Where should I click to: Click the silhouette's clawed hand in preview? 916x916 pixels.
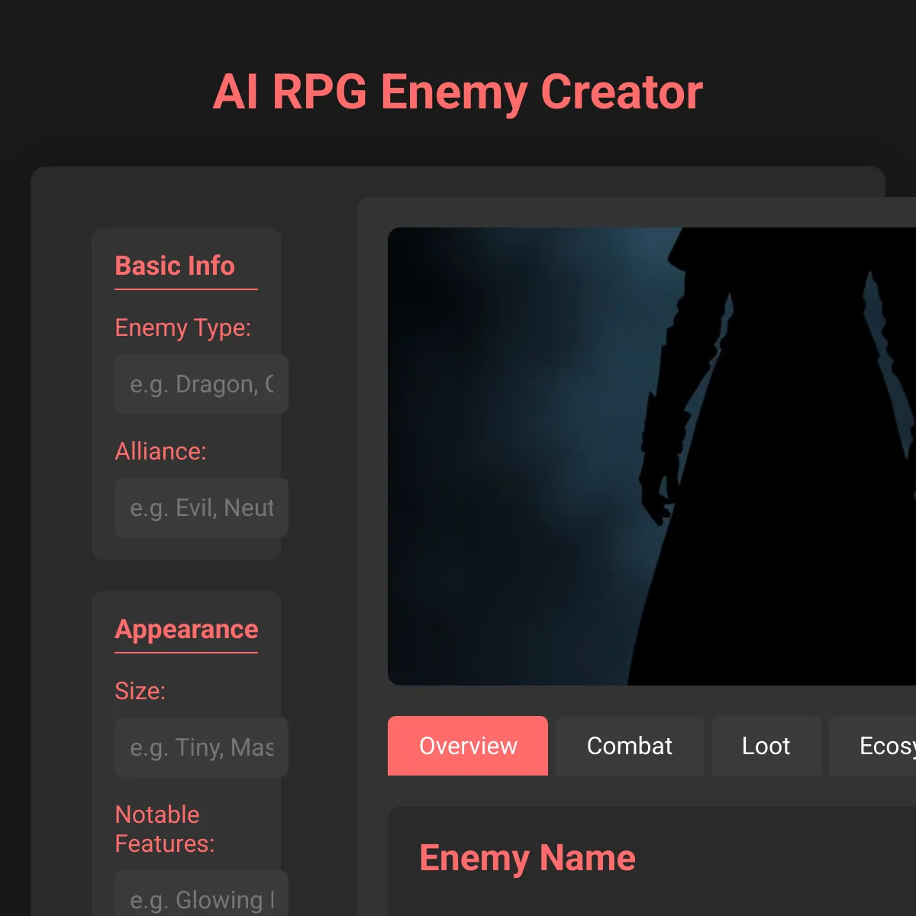tap(658, 498)
